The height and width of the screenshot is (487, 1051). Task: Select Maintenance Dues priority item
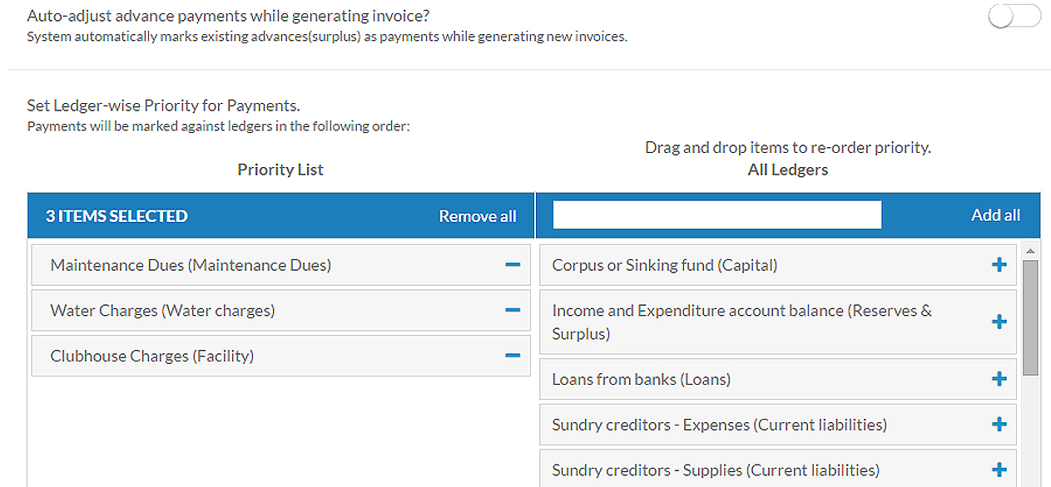(280, 265)
